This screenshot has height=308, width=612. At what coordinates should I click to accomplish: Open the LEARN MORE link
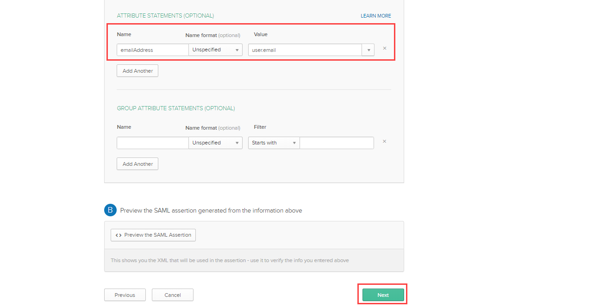pos(376,16)
